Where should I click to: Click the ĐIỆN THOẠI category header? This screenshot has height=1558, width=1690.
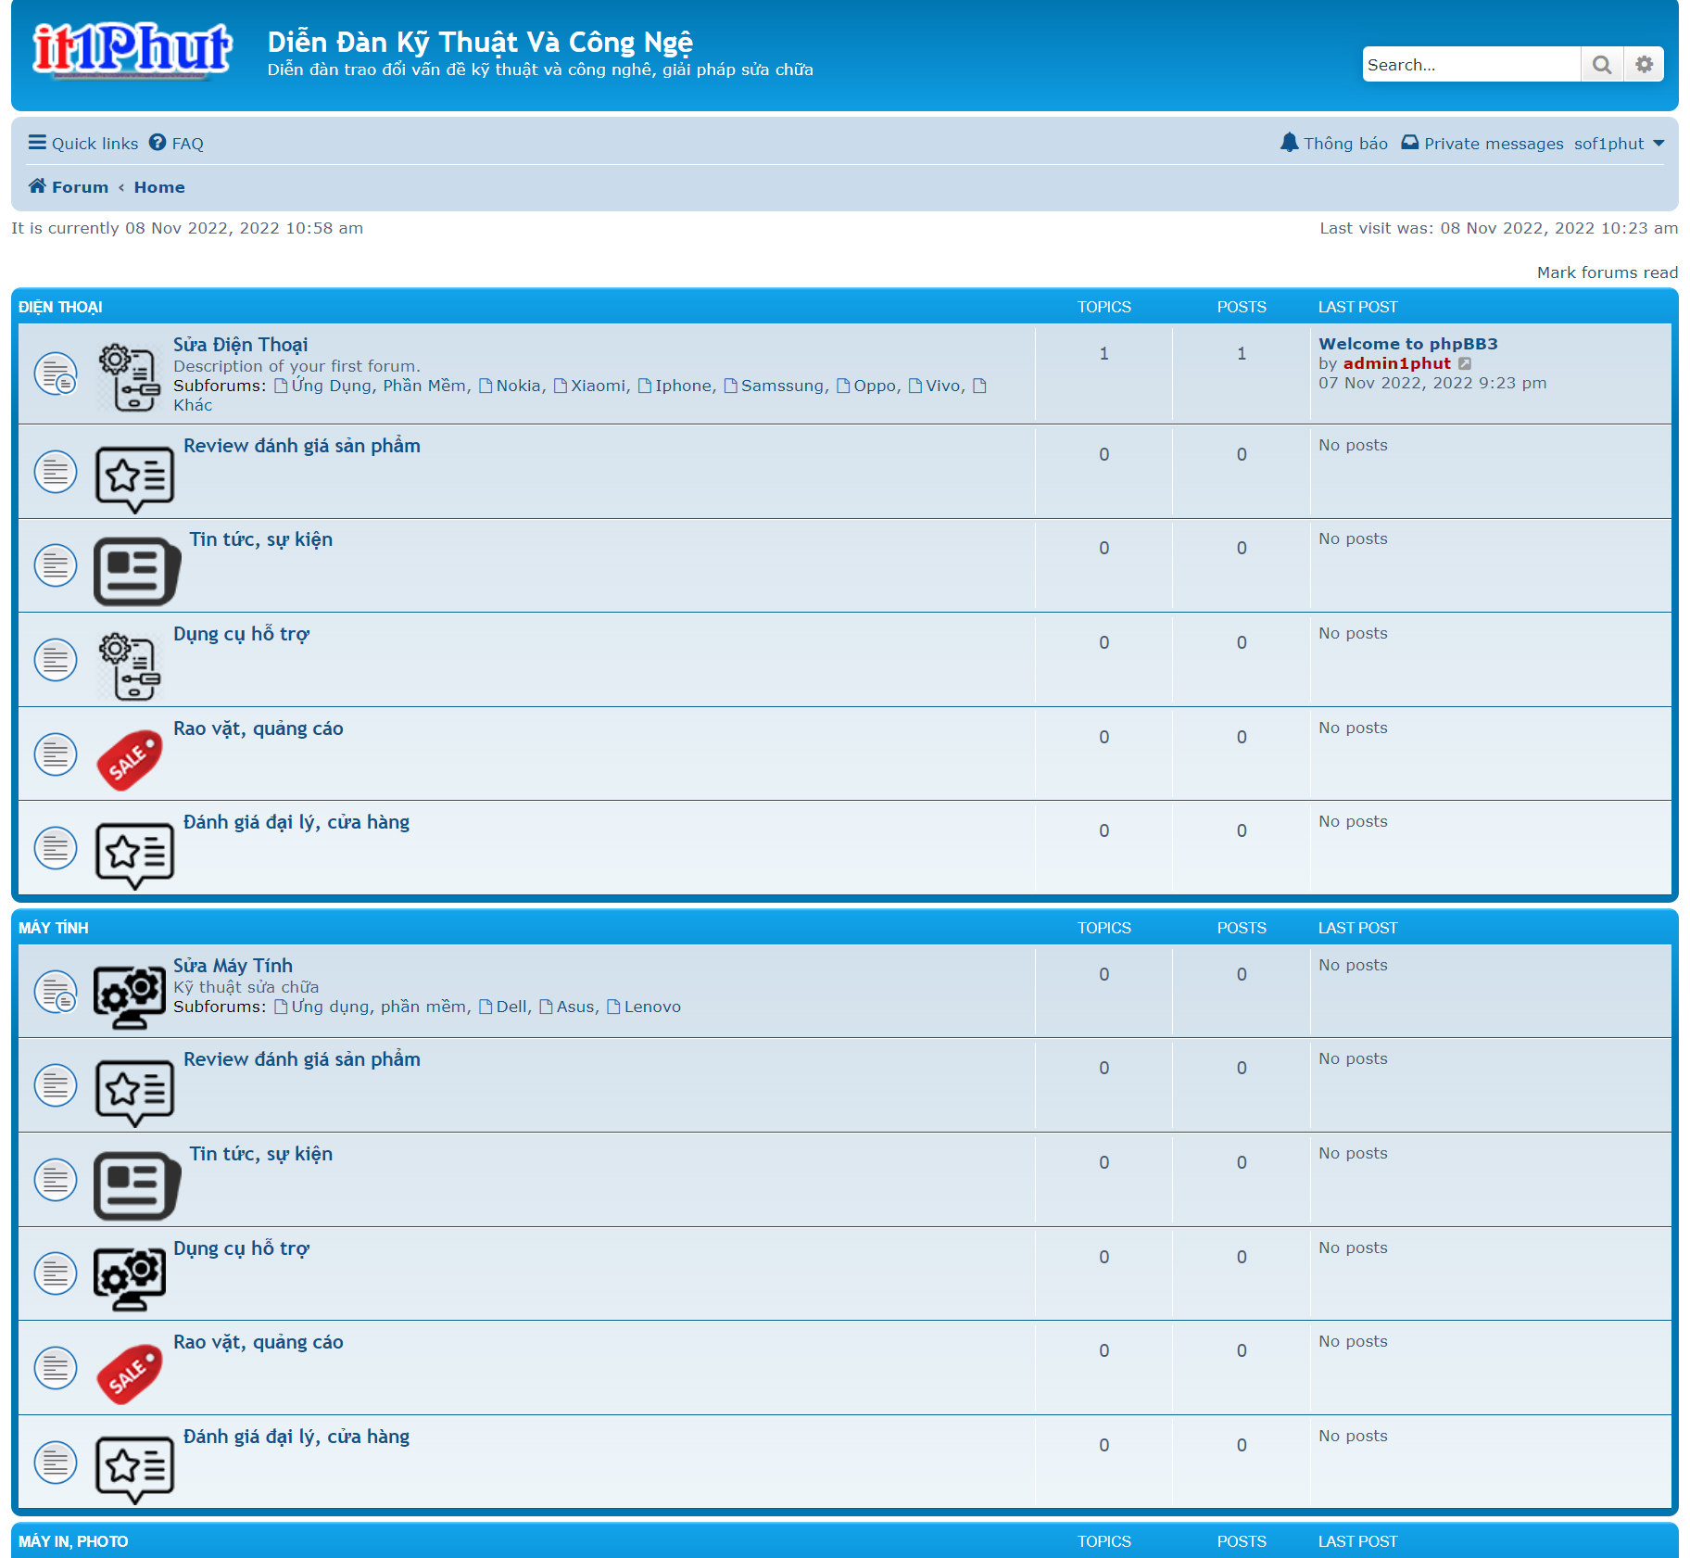pos(60,308)
